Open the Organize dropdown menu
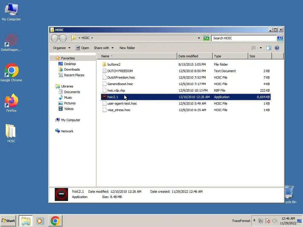This screenshot has width=303, height=227. tap(62, 48)
